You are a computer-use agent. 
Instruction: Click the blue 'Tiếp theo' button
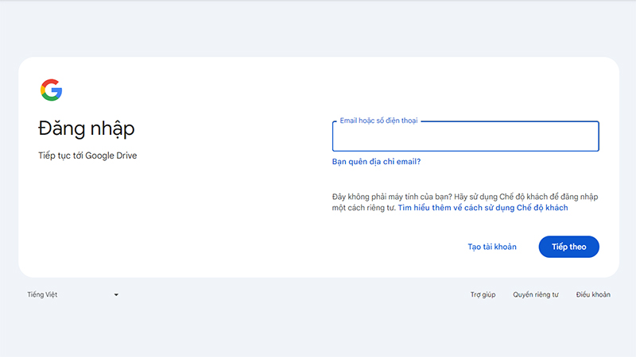[568, 247]
